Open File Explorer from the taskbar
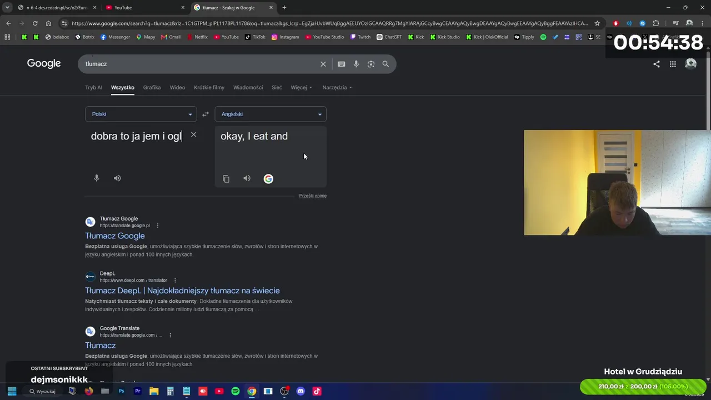The width and height of the screenshot is (711, 400). pos(154,391)
